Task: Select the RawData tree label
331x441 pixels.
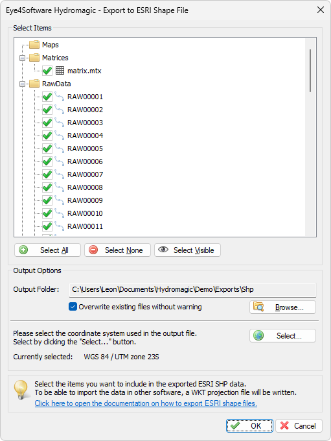Action: (x=56, y=84)
